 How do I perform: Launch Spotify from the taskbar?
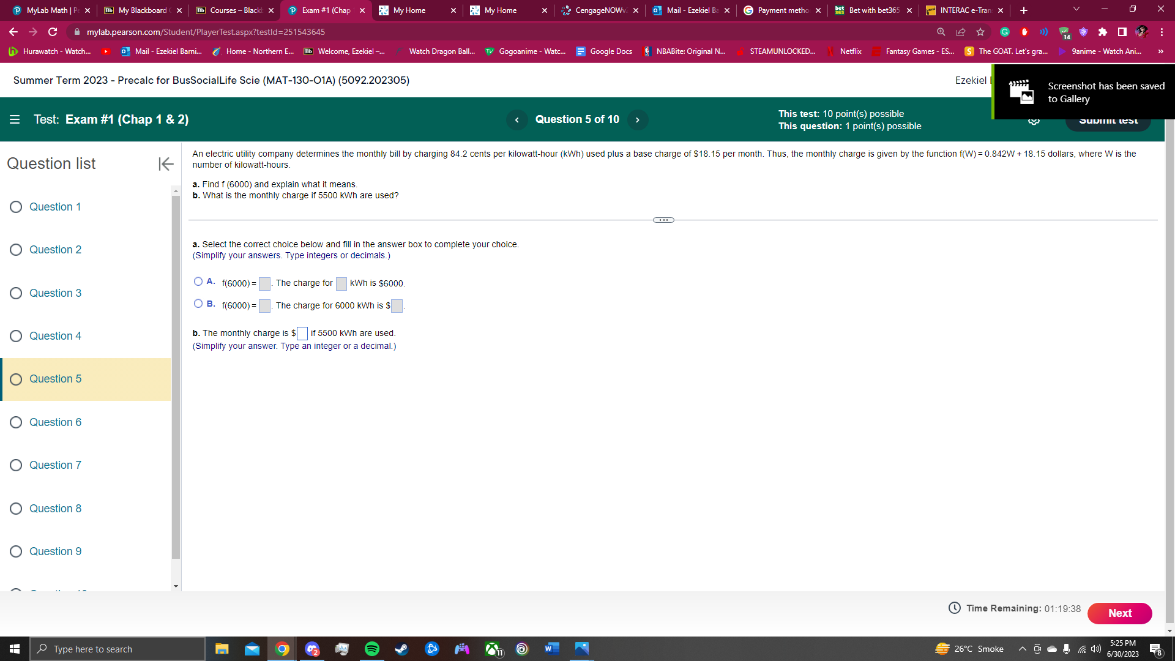371,649
